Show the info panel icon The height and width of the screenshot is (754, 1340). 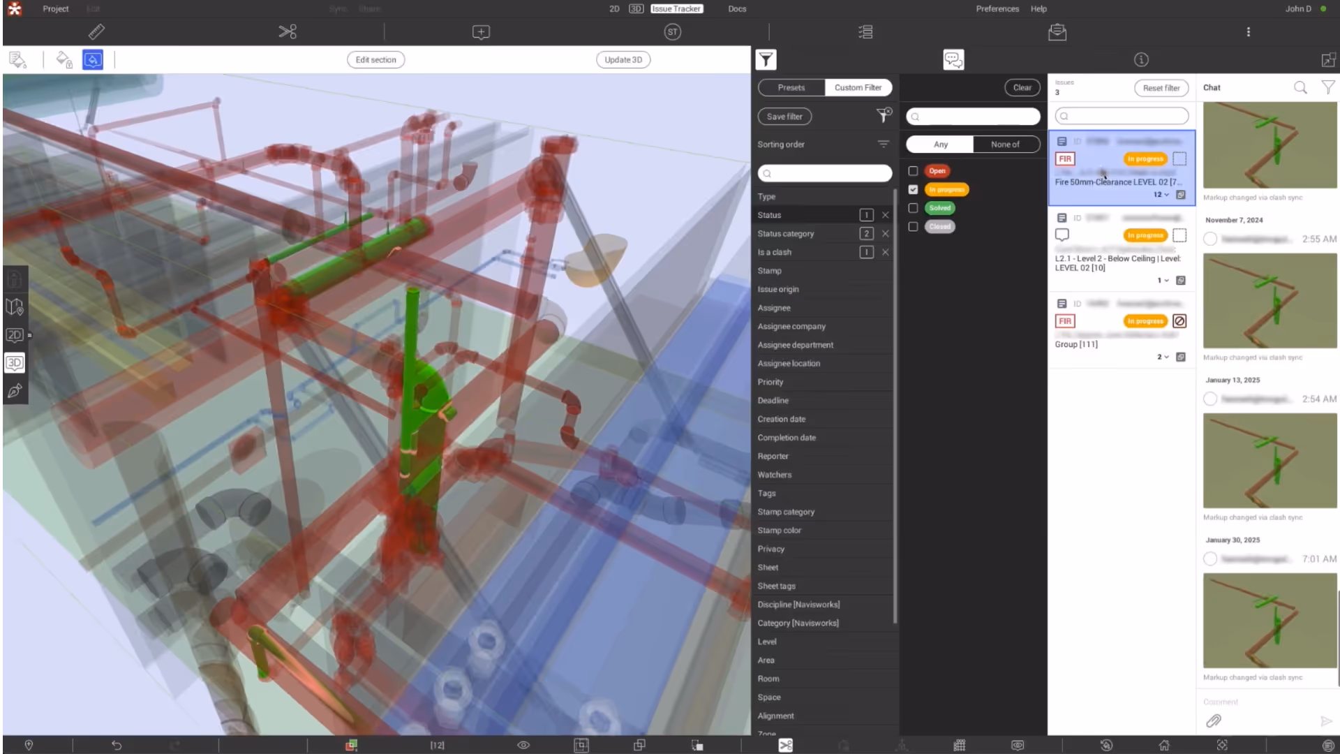[1141, 60]
